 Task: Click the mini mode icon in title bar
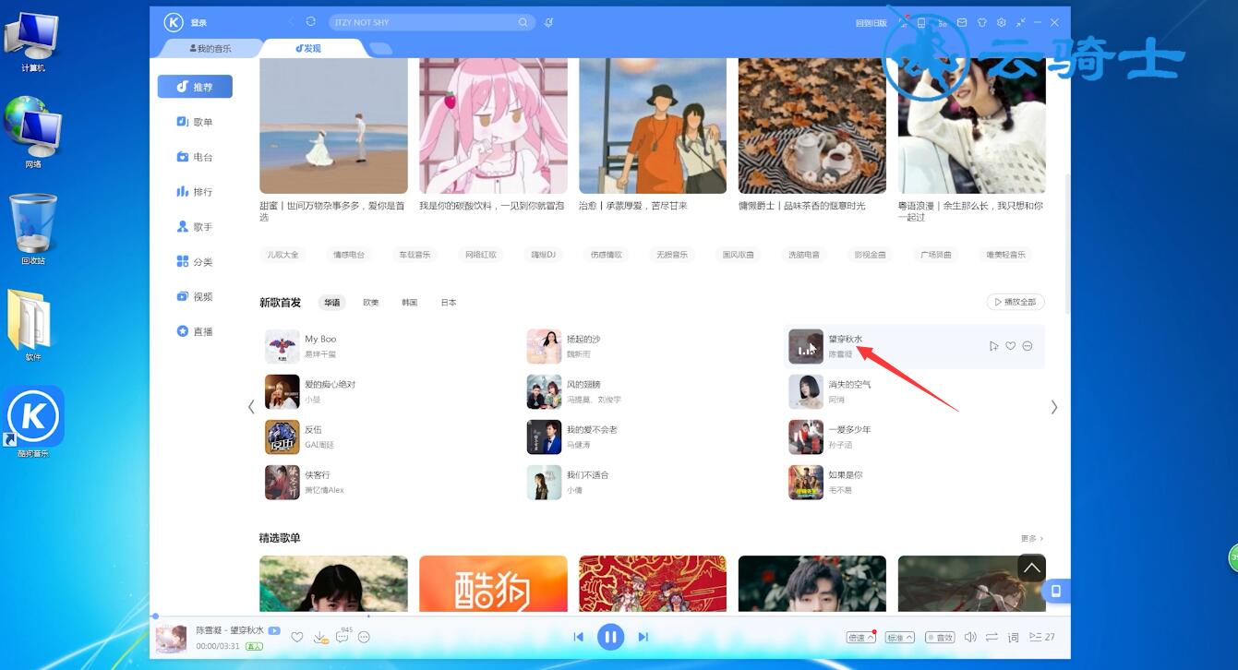[x=1021, y=22]
